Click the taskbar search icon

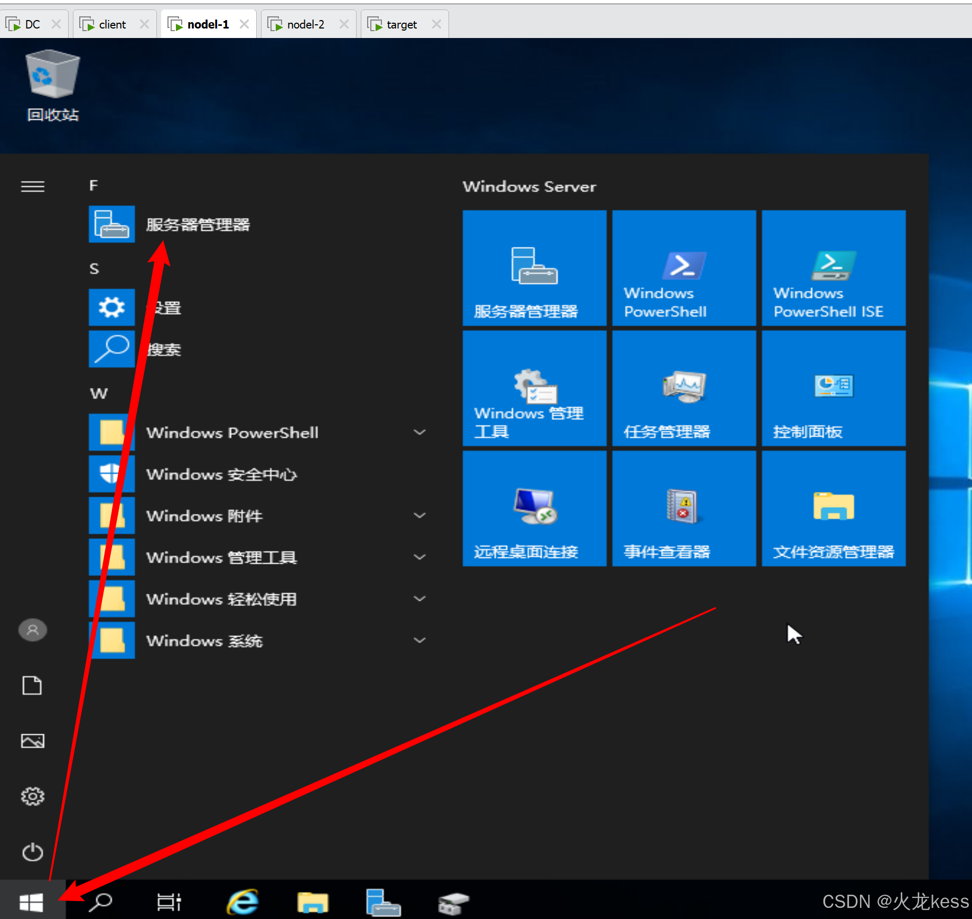(x=100, y=902)
